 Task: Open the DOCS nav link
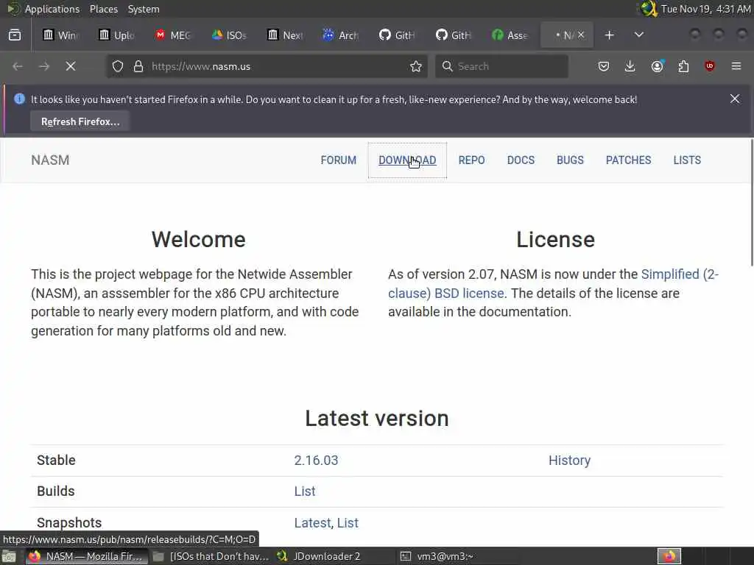click(521, 160)
